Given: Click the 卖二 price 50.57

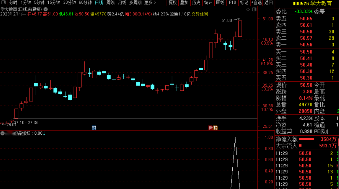Looking at the screenshot, I should coord(306,38).
